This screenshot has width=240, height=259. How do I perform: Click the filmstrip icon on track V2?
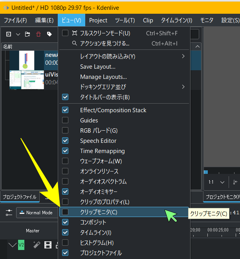click(x=48, y=245)
